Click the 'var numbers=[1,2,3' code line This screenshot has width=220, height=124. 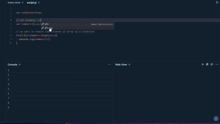[x=28, y=24]
